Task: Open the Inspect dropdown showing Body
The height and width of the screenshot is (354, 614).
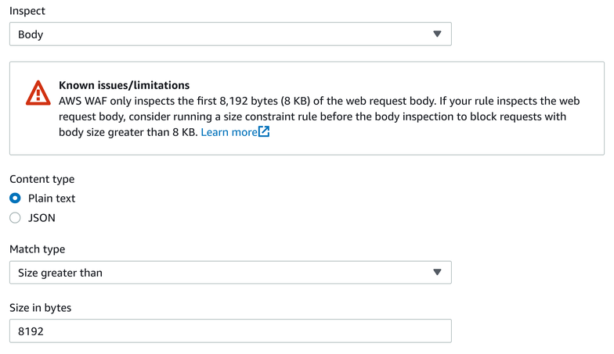Action: [x=230, y=34]
